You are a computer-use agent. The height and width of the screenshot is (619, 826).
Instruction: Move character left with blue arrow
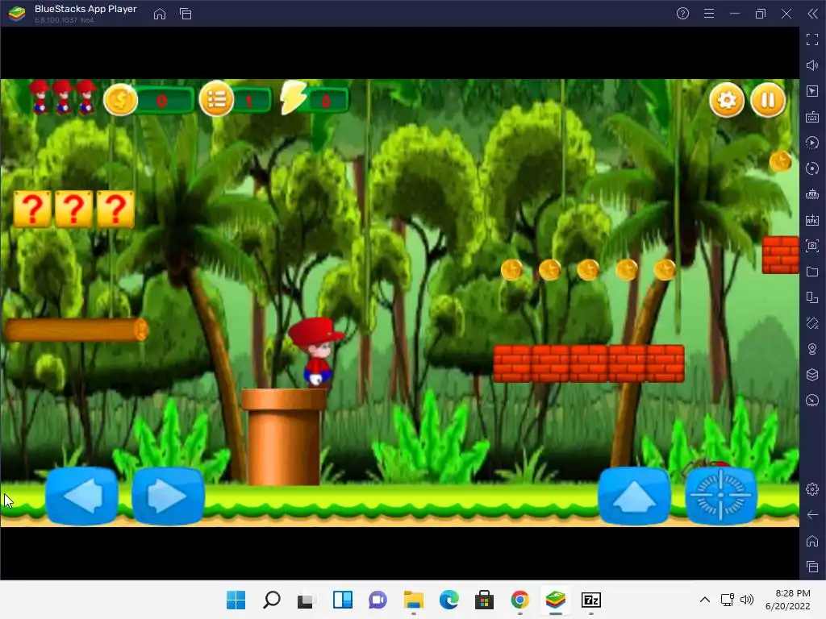coord(81,496)
